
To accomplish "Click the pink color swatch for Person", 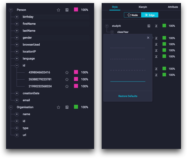I will pos(76,10).
